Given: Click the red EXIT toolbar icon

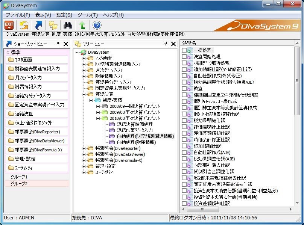Looking at the screenshot, I should point(9,25).
